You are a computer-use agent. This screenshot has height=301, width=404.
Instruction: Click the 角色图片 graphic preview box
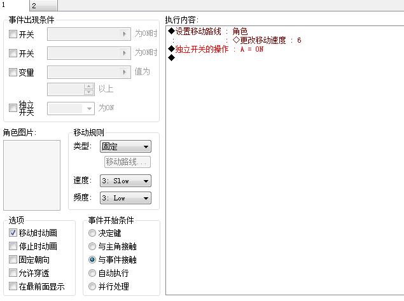(32, 175)
